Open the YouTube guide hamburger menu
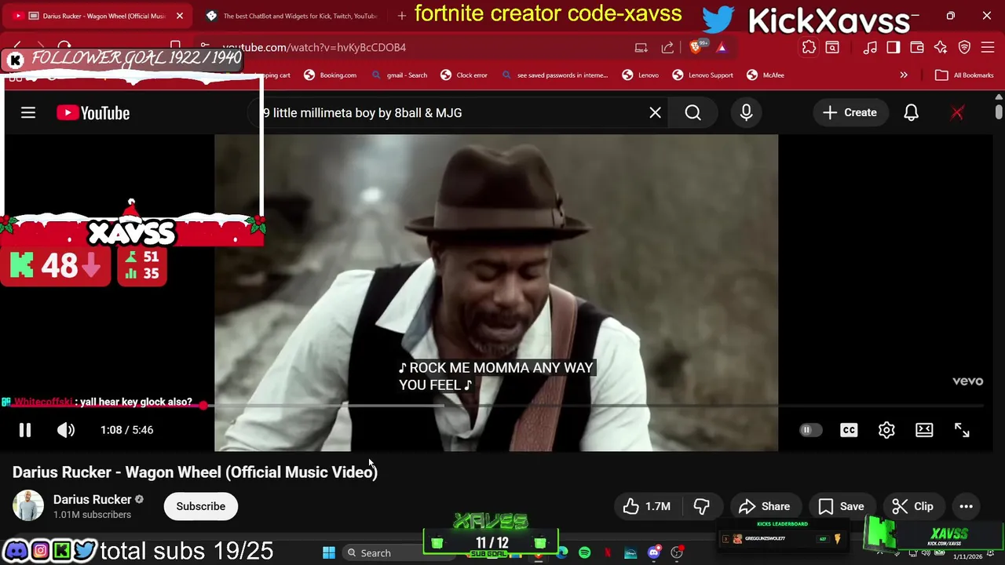 coord(28,113)
